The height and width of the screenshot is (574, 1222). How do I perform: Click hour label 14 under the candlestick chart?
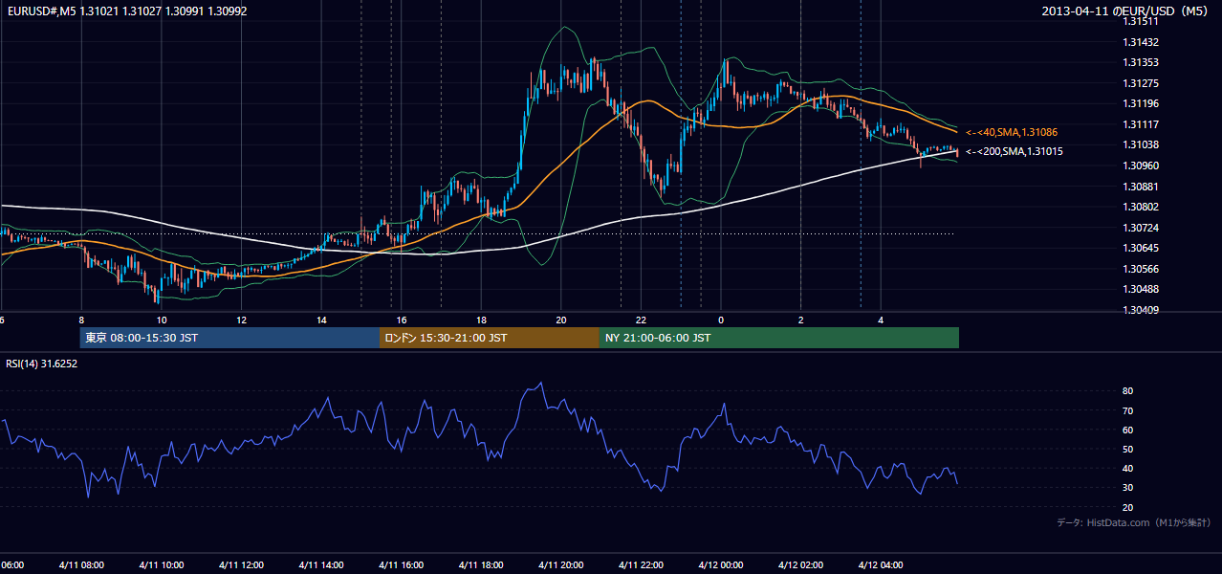[321, 320]
